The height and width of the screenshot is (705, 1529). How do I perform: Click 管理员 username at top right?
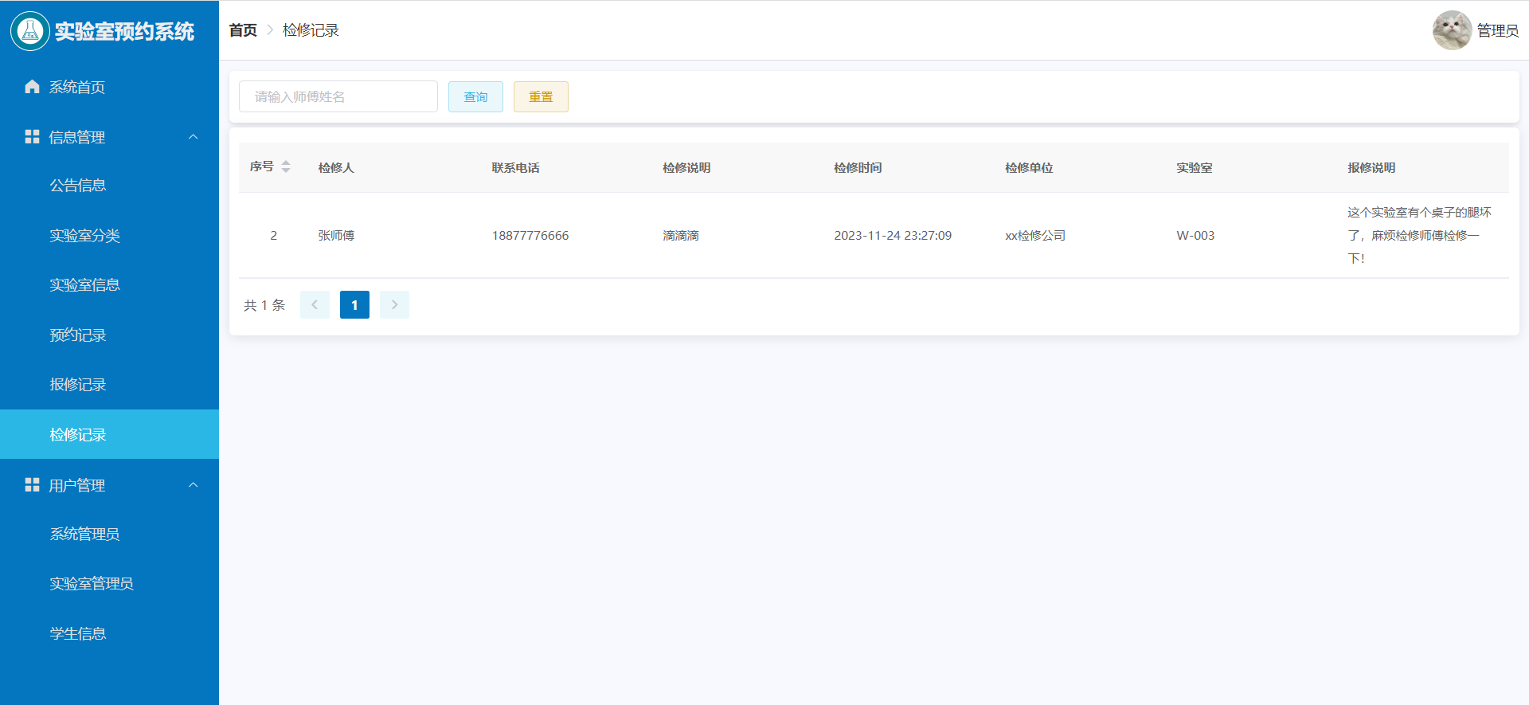[1497, 30]
